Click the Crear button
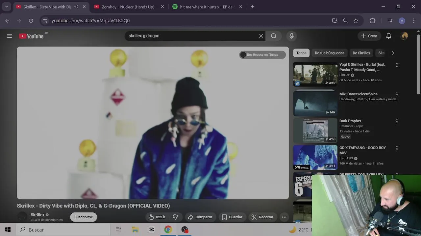The width and height of the screenshot is (421, 236). click(369, 36)
